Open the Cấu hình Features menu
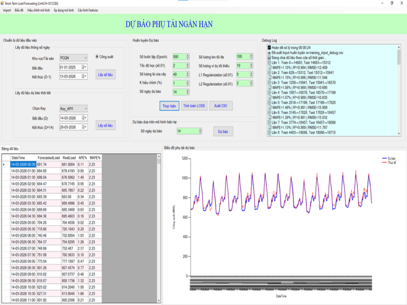The image size is (407, 305). coord(88,10)
